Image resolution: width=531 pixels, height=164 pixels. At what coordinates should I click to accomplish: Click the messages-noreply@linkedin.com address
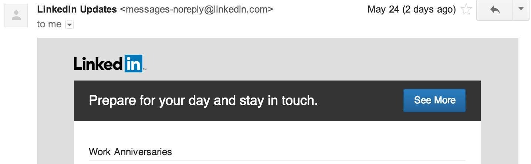197,9
